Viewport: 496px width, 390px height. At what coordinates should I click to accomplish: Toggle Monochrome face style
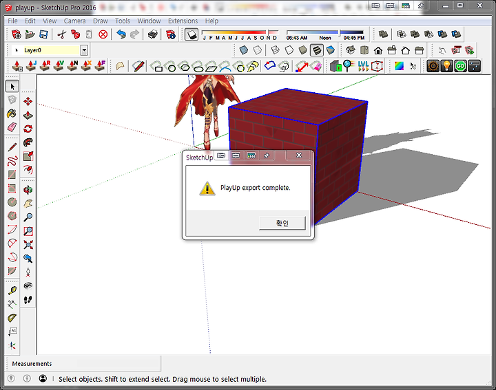[x=331, y=50]
